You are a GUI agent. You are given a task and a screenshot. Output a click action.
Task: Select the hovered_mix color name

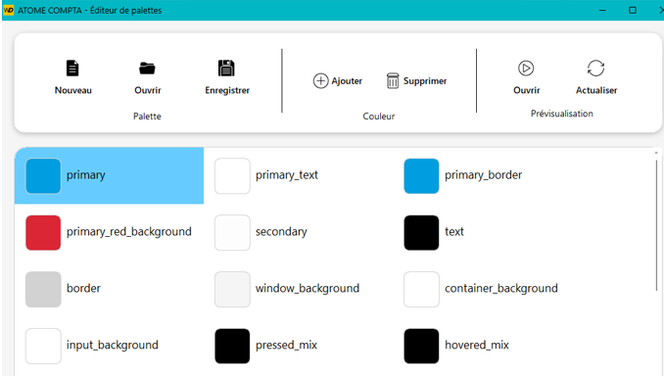click(477, 346)
